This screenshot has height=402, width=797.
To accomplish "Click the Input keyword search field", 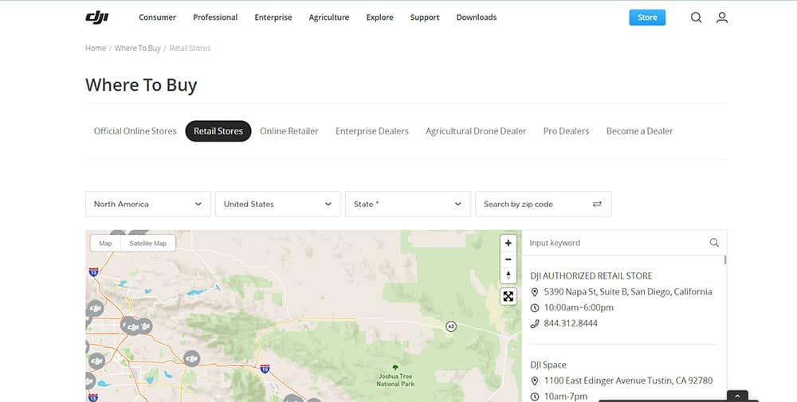I will (x=614, y=243).
